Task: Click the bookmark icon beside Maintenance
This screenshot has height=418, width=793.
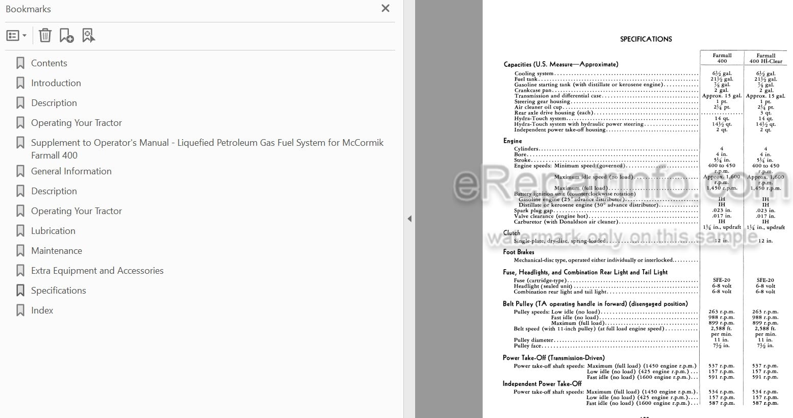Action: coord(20,251)
